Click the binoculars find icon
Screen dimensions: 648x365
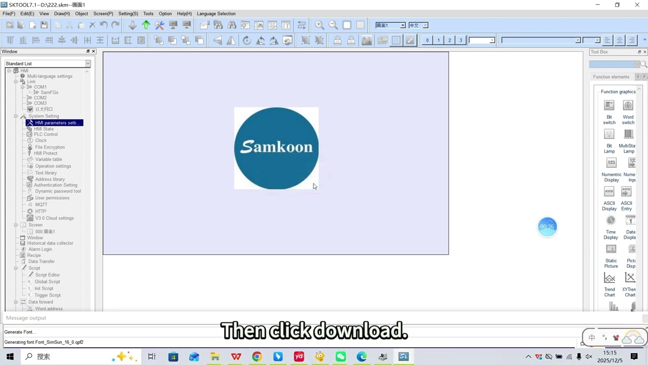[x=232, y=25]
